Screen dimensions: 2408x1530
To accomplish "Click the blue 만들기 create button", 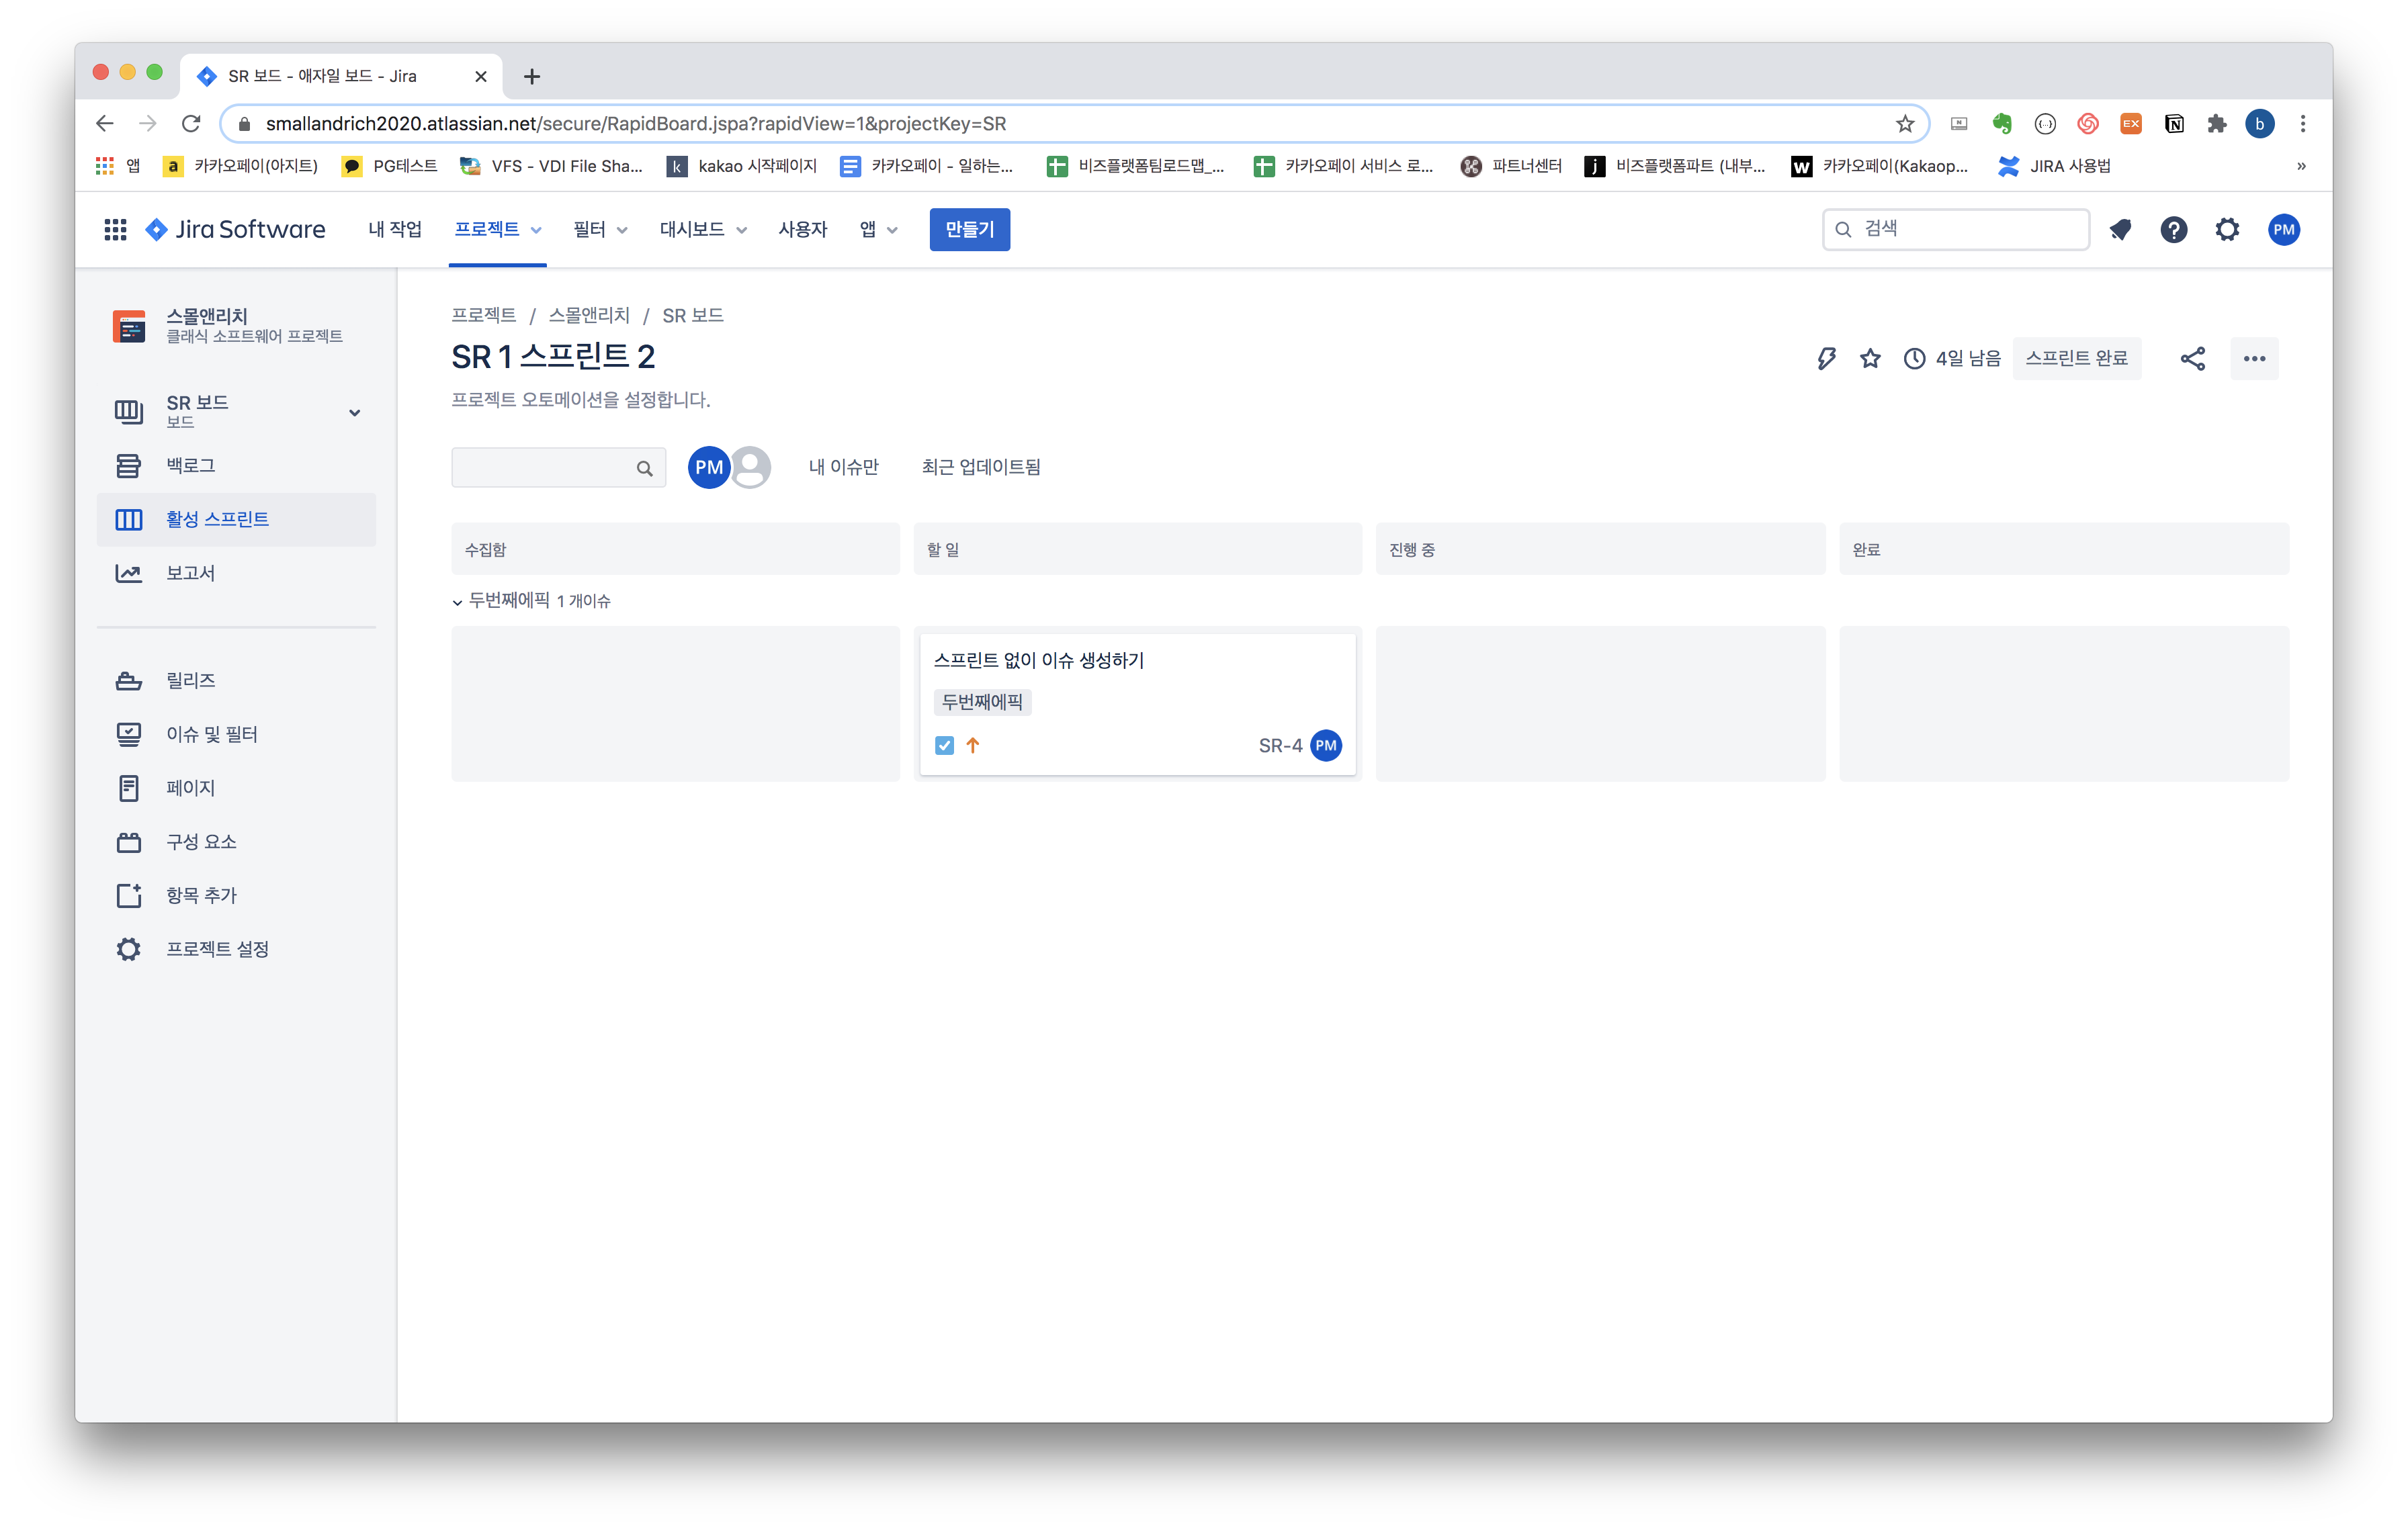I will click(x=969, y=230).
